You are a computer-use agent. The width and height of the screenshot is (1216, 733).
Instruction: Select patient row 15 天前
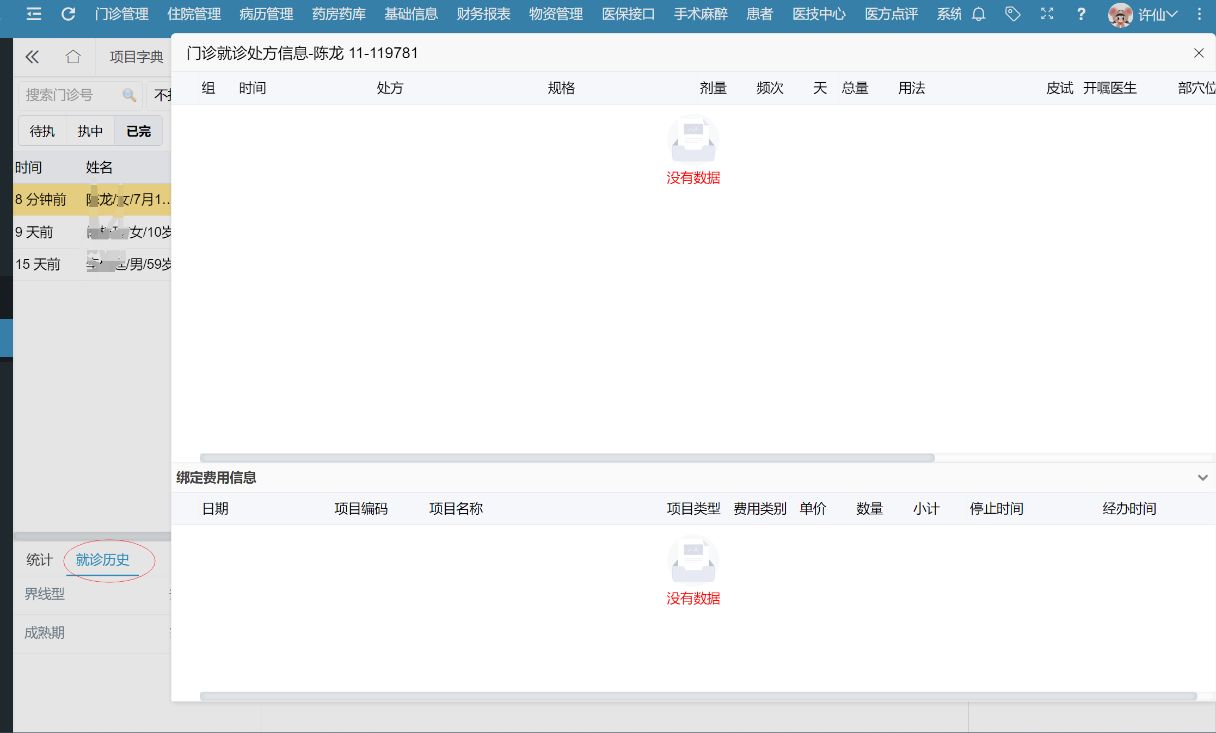tap(93, 264)
